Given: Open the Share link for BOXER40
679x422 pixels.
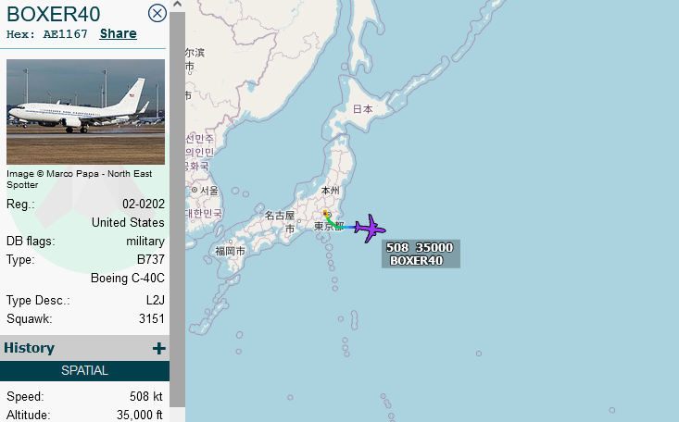Looking at the screenshot, I should pyautogui.click(x=118, y=33).
